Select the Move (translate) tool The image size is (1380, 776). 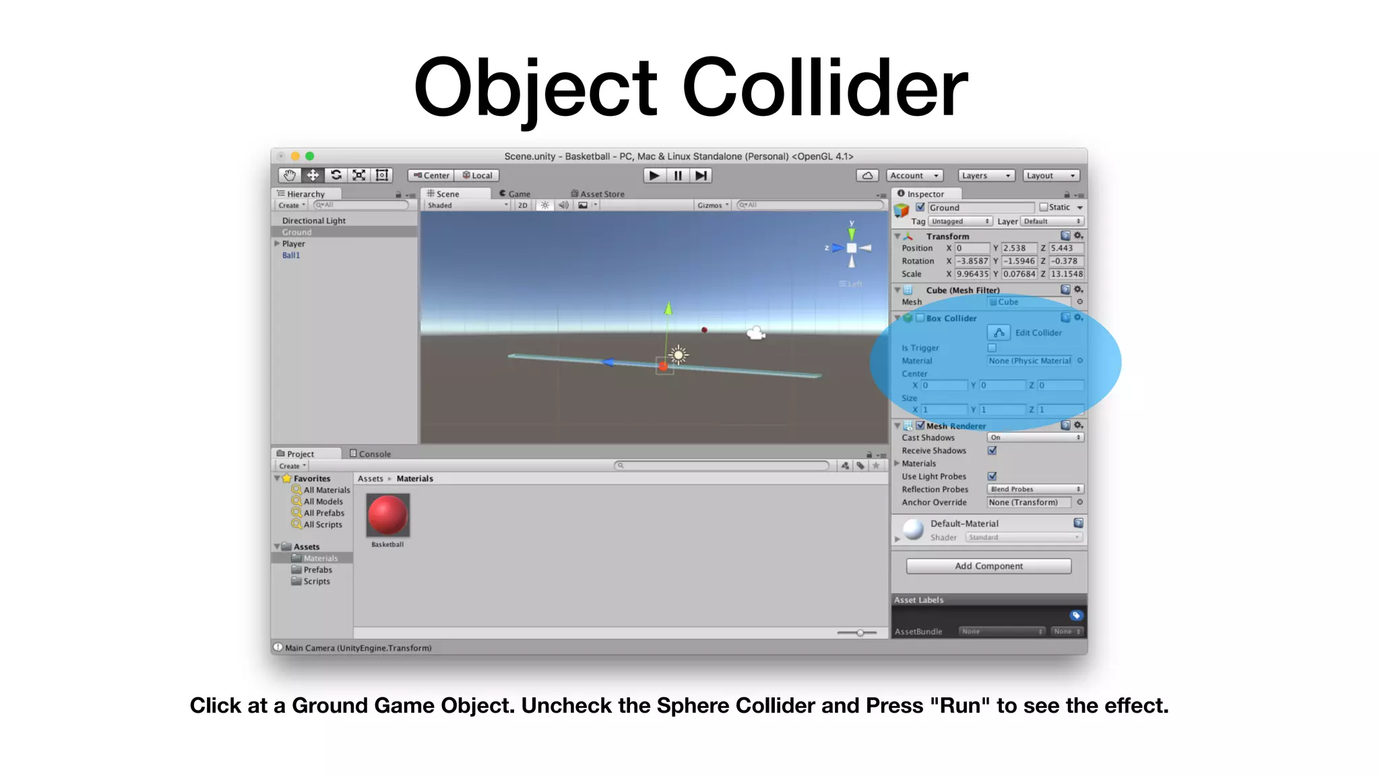pos(313,175)
